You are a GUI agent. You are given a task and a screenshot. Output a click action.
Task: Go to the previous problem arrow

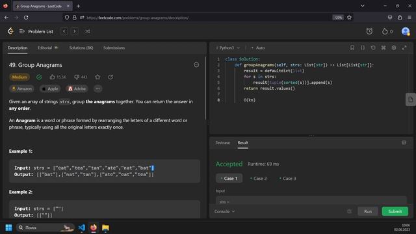coord(64,31)
